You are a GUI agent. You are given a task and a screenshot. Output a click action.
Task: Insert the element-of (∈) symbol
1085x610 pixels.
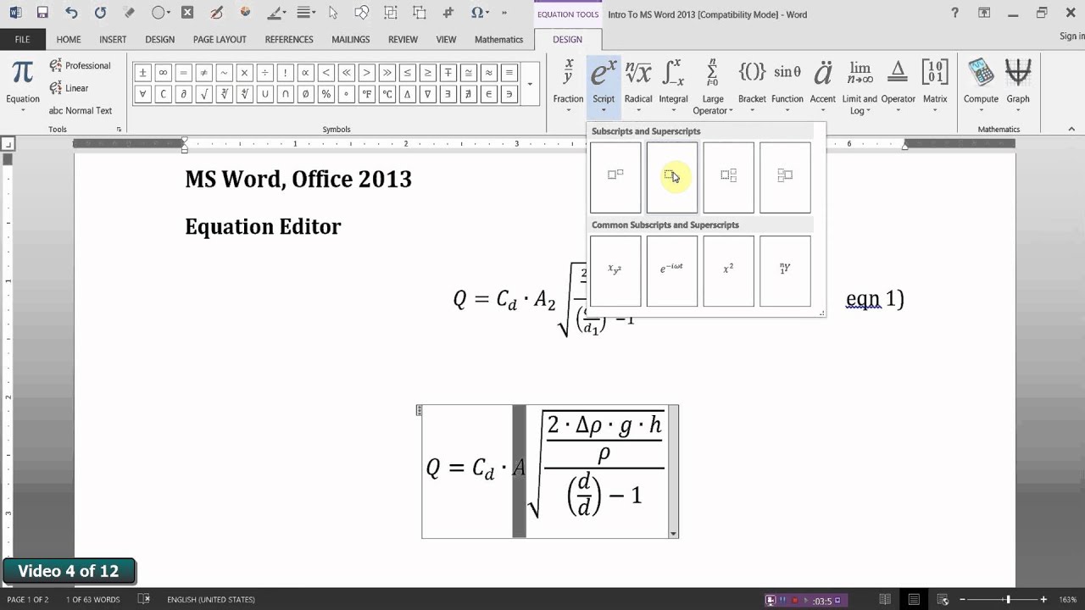[488, 94]
